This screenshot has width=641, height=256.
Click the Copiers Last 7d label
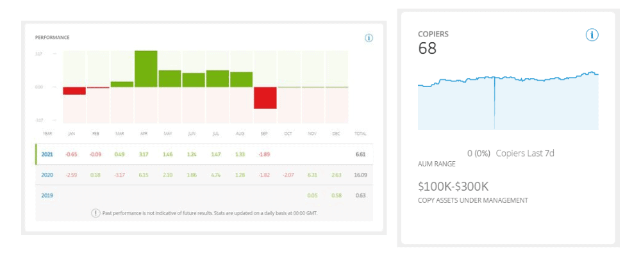coord(525,154)
